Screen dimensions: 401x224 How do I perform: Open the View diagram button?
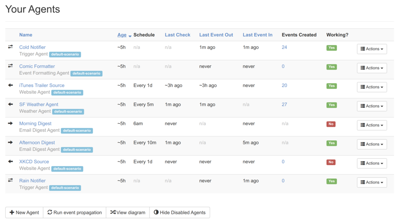pos(128,212)
